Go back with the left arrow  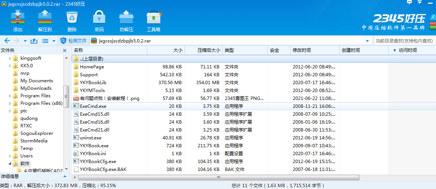pos(7,41)
